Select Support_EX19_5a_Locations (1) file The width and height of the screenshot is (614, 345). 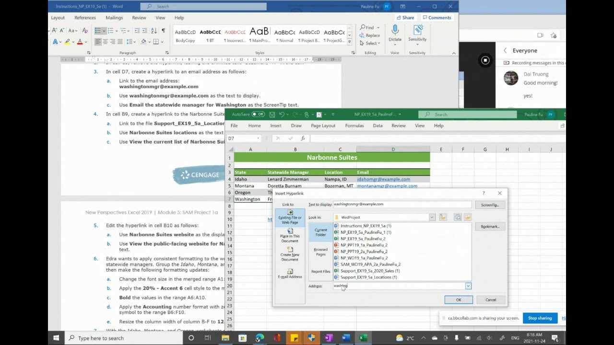point(368,277)
